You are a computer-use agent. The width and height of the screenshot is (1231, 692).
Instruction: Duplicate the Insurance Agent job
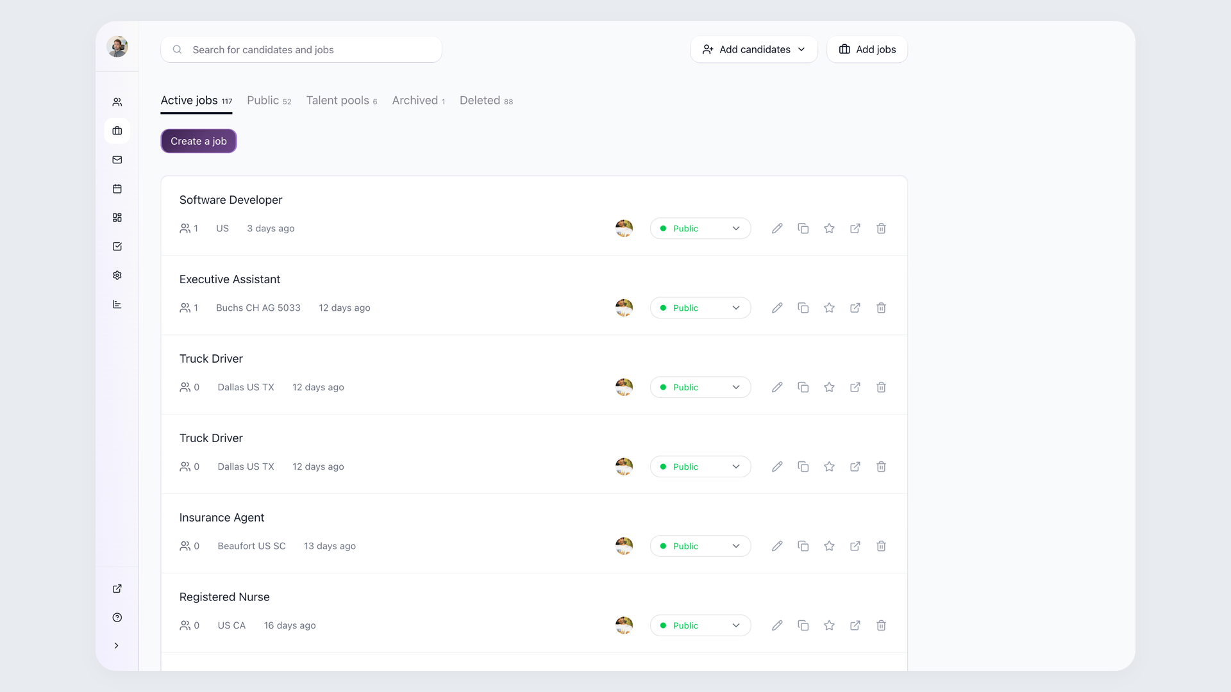point(803,546)
